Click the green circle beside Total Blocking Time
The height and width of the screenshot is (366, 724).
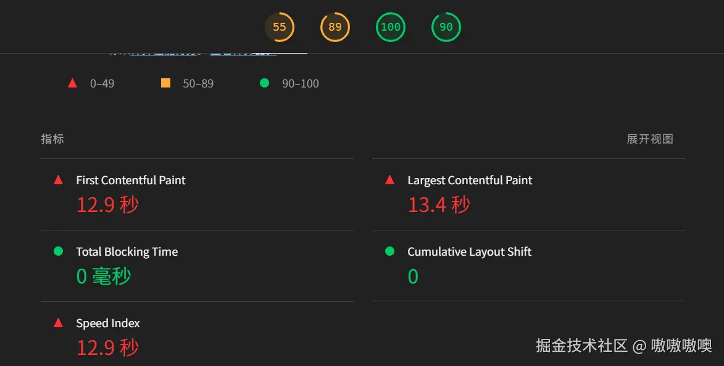point(59,251)
